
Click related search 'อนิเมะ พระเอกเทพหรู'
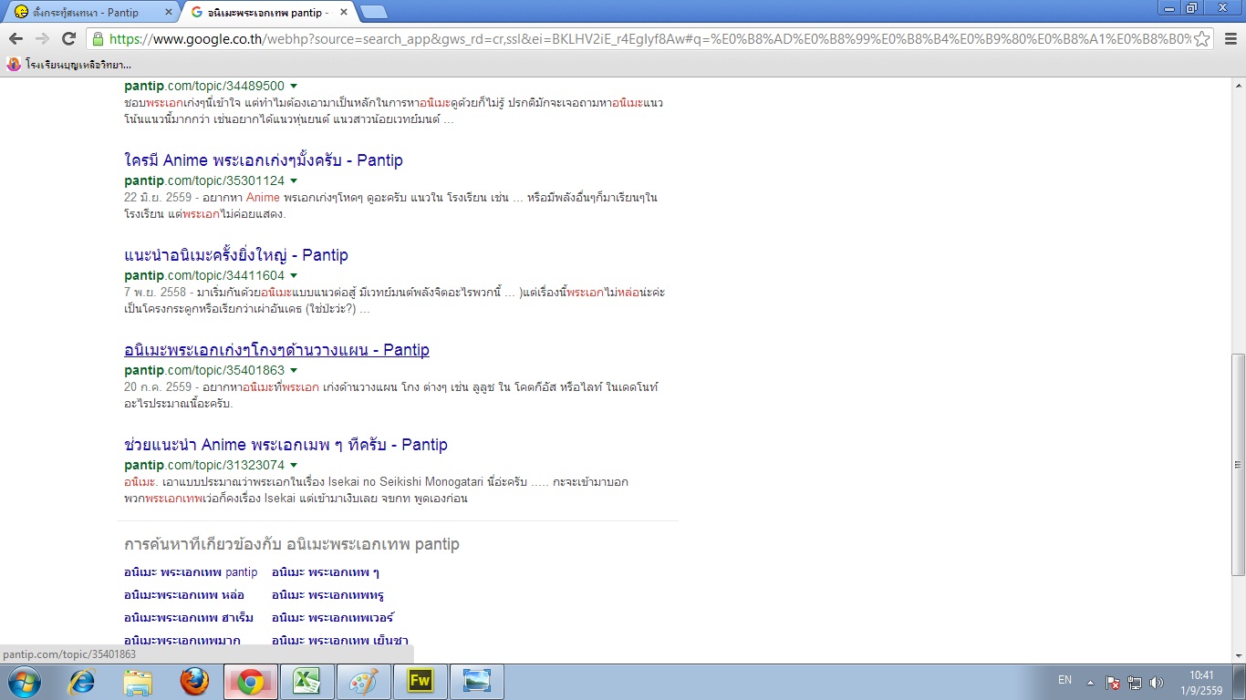click(x=328, y=595)
